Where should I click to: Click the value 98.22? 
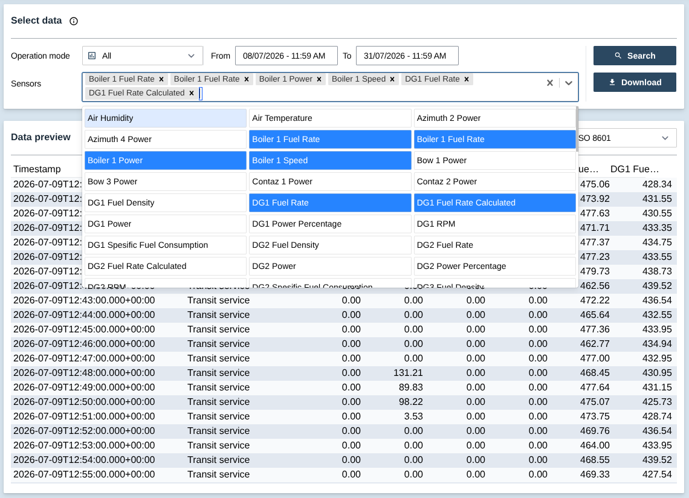click(410, 402)
